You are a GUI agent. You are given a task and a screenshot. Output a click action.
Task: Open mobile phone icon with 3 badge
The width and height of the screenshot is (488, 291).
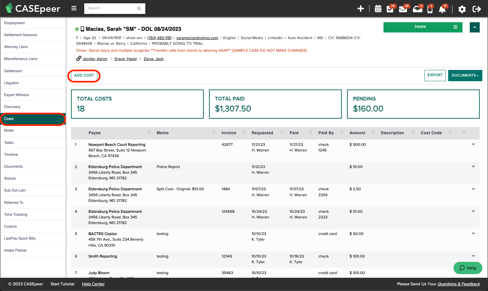430,9
